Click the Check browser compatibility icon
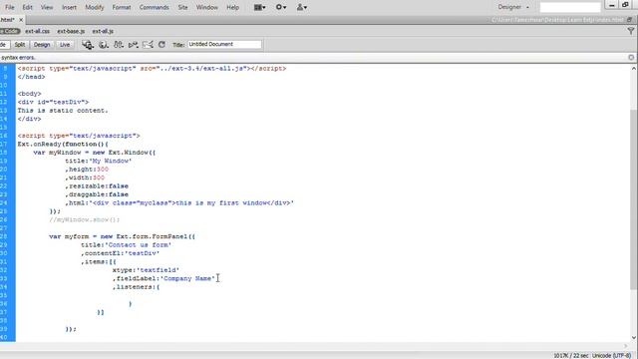Viewport: 638px width, 359px height. pyautogui.click(x=148, y=45)
